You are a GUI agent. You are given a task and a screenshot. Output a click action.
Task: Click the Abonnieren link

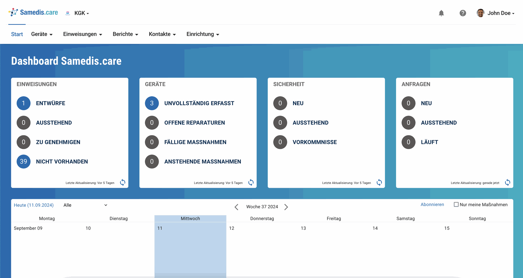432,204
